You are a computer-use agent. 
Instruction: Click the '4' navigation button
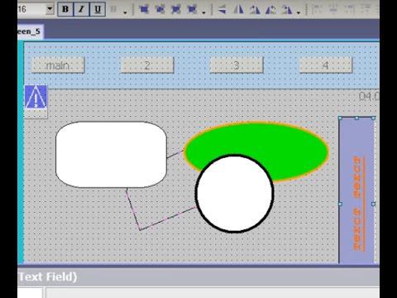[326, 65]
